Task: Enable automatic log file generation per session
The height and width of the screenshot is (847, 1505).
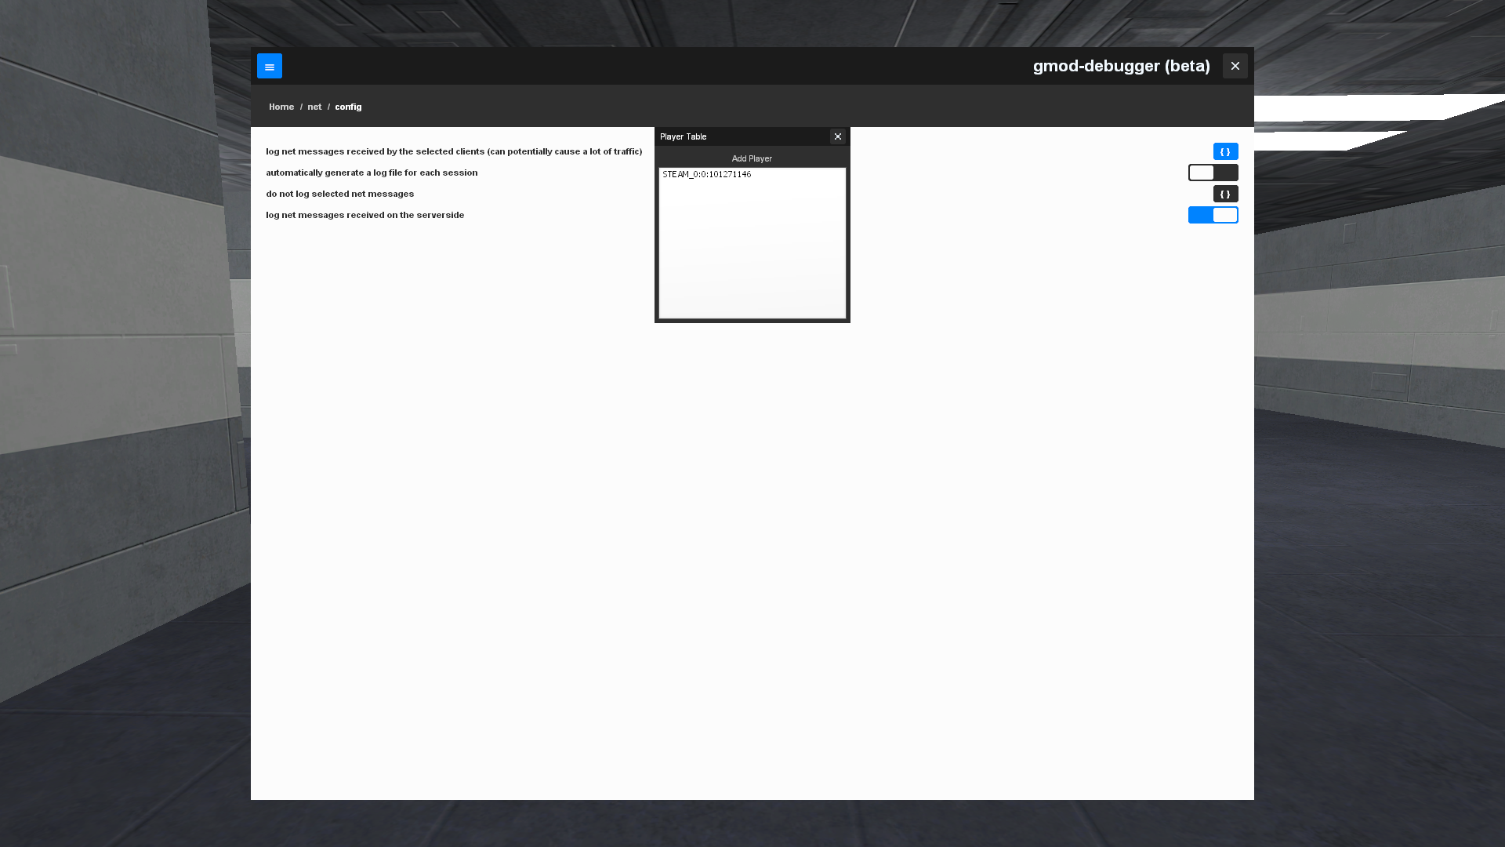Action: click(x=1213, y=173)
